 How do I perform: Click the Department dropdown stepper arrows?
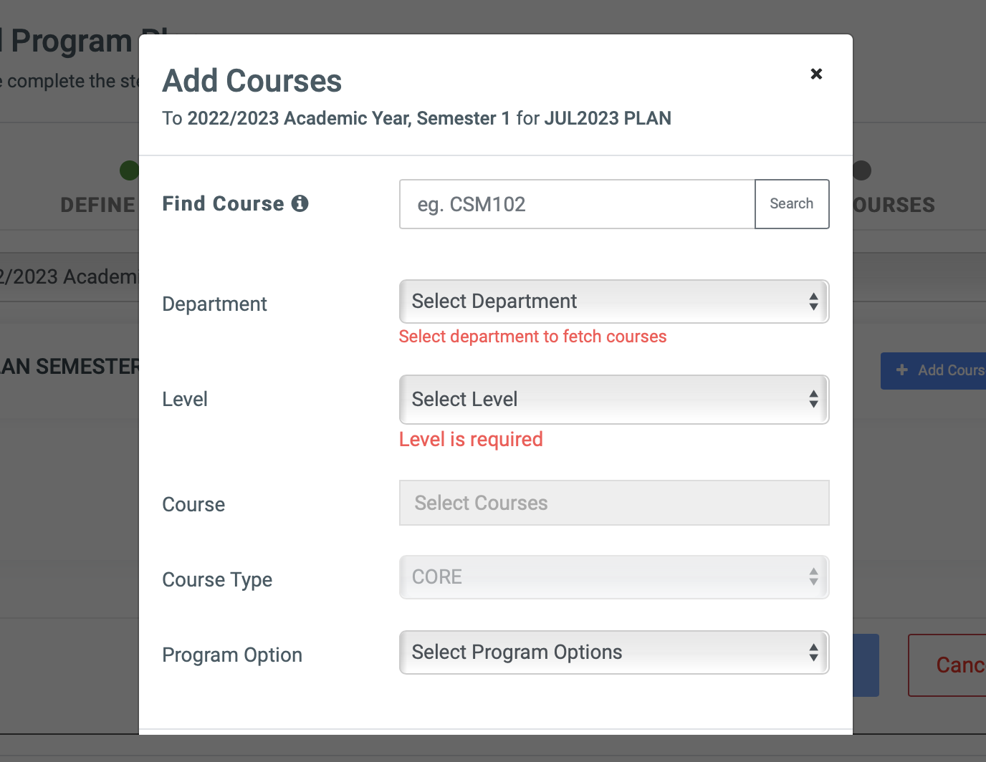813,302
